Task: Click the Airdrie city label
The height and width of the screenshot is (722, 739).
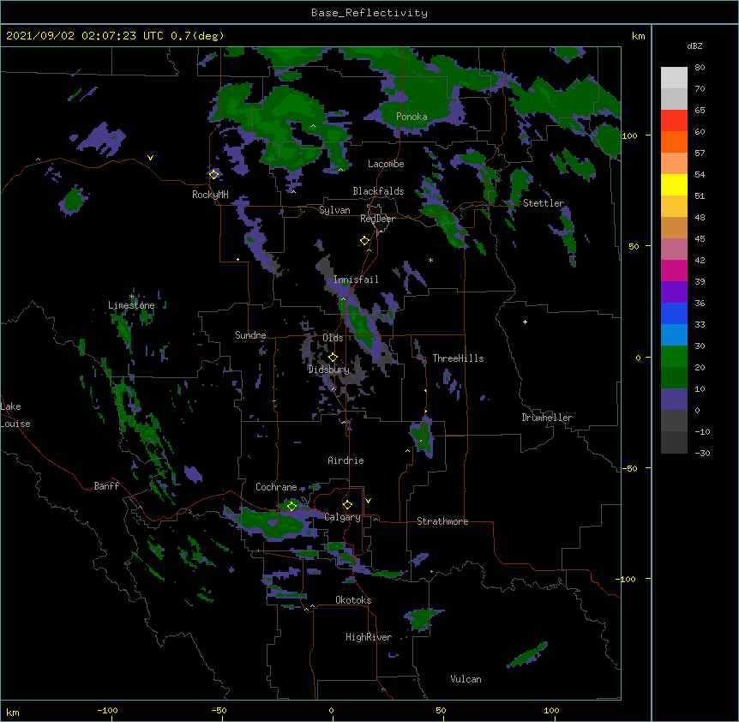Action: point(346,460)
